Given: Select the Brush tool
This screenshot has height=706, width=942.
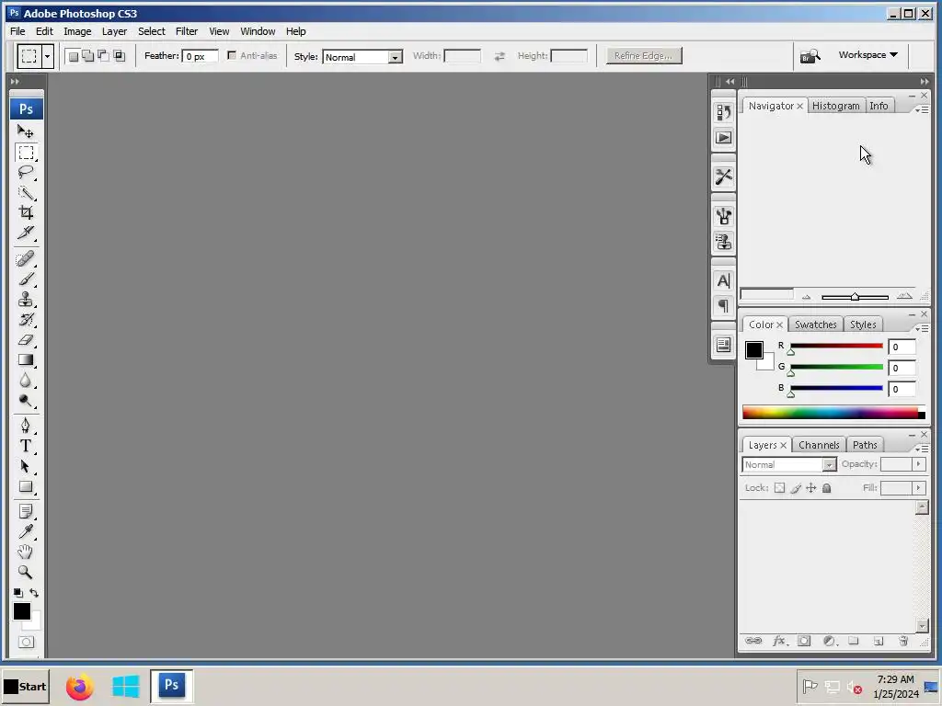Looking at the screenshot, I should [25, 279].
